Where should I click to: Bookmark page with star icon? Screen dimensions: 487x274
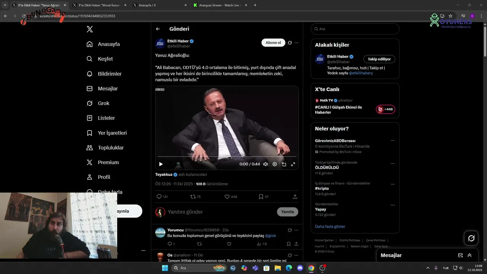coord(450,16)
